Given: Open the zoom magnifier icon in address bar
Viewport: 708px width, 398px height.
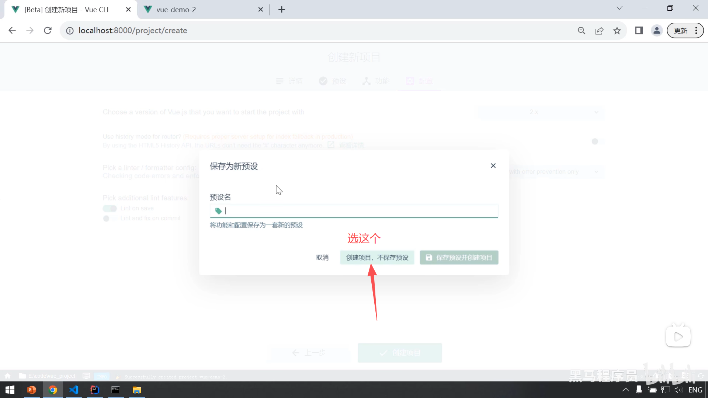Looking at the screenshot, I should click(582, 31).
